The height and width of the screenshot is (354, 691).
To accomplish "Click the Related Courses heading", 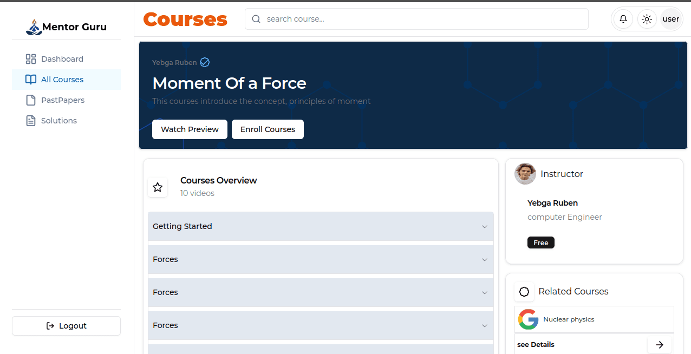I will [573, 291].
